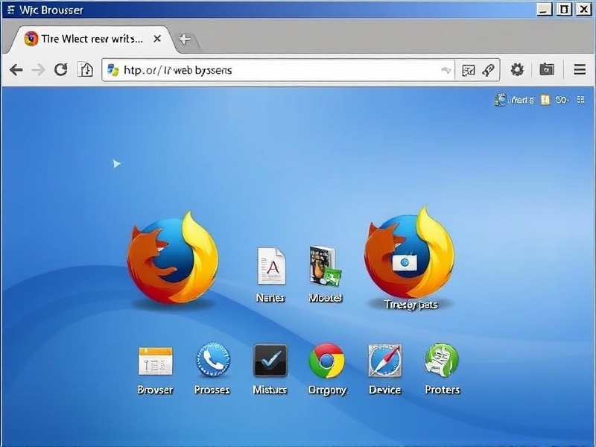Click the image-box icon right of address bar
Screen dimensions: 596x447
tap(469, 70)
